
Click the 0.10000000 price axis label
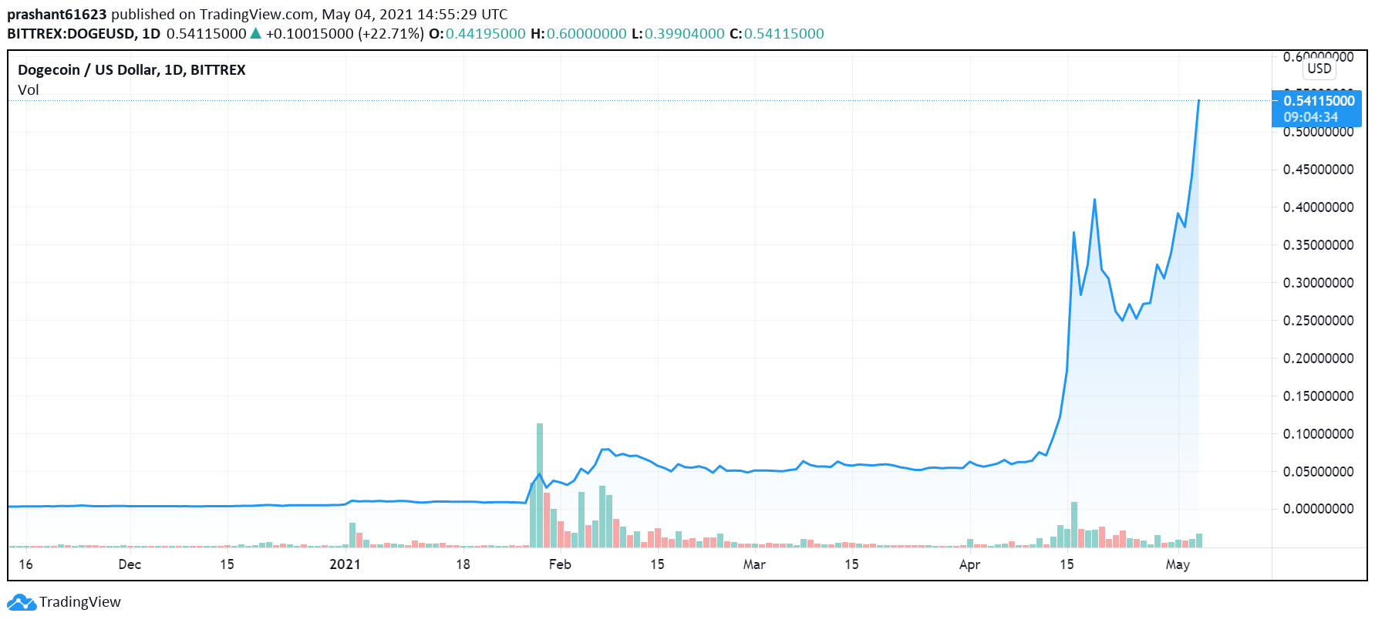click(x=1319, y=434)
